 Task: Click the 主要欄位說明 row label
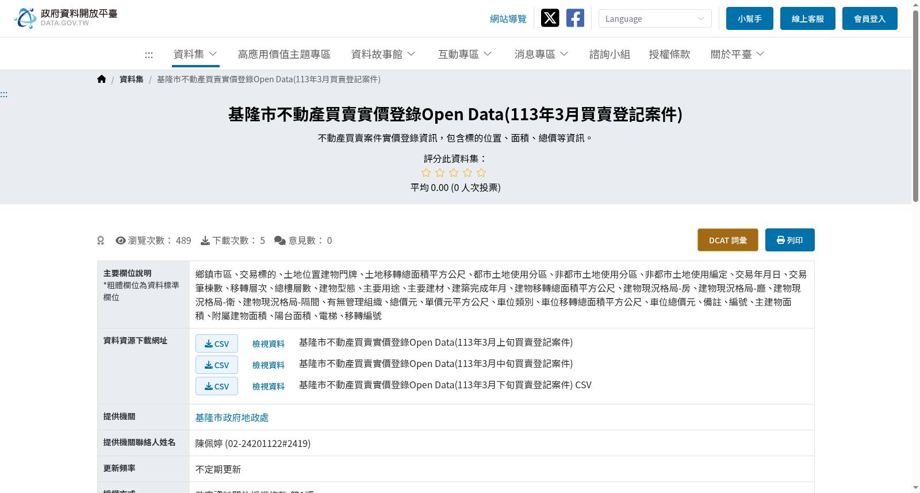pyautogui.click(x=128, y=273)
